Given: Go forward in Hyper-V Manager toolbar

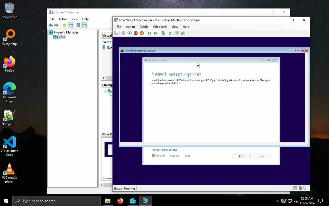Looking at the screenshot, I should [x=57, y=25].
